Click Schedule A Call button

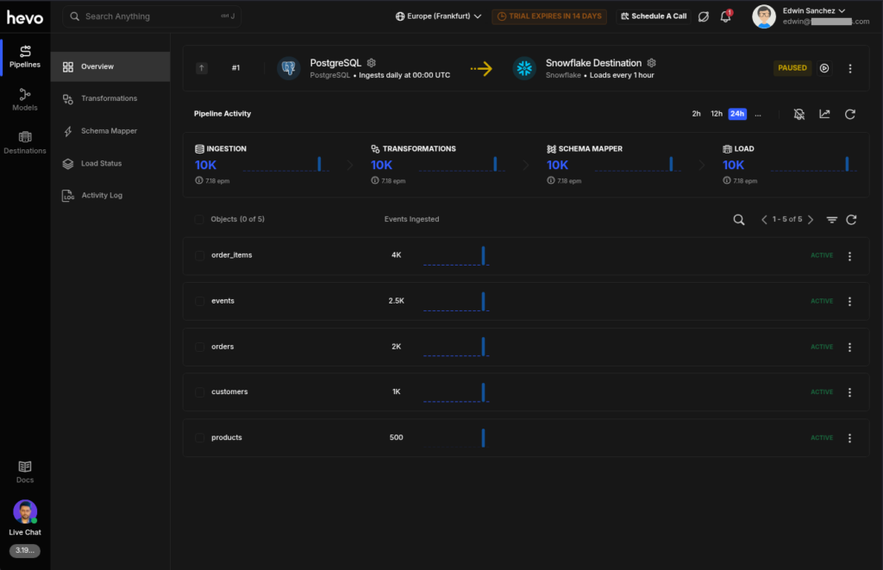pyautogui.click(x=654, y=16)
